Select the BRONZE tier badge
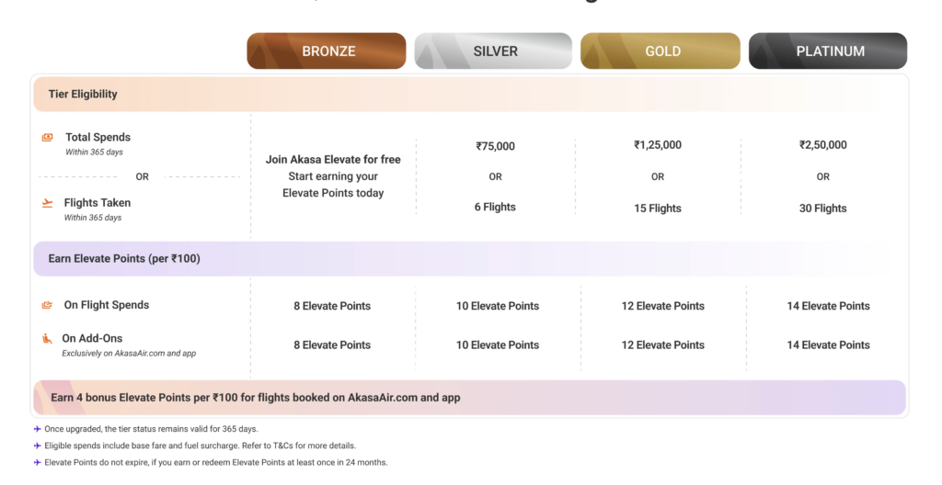Screen dimensions: 942x485 coord(327,51)
